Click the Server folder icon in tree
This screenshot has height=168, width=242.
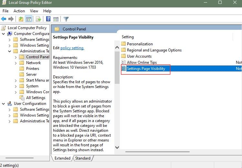22,74
